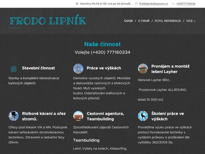The height and width of the screenshot is (154, 205).
Task: Click the clock icon beside opening hours
Action: pyautogui.click(x=77, y=4)
